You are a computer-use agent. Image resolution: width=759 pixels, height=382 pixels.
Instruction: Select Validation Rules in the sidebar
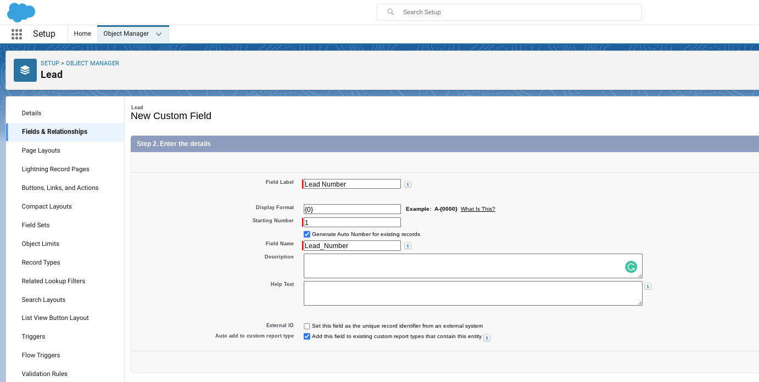click(x=44, y=374)
